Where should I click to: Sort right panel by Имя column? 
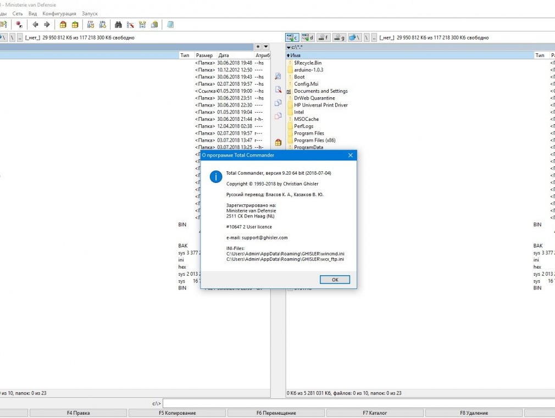click(410, 55)
